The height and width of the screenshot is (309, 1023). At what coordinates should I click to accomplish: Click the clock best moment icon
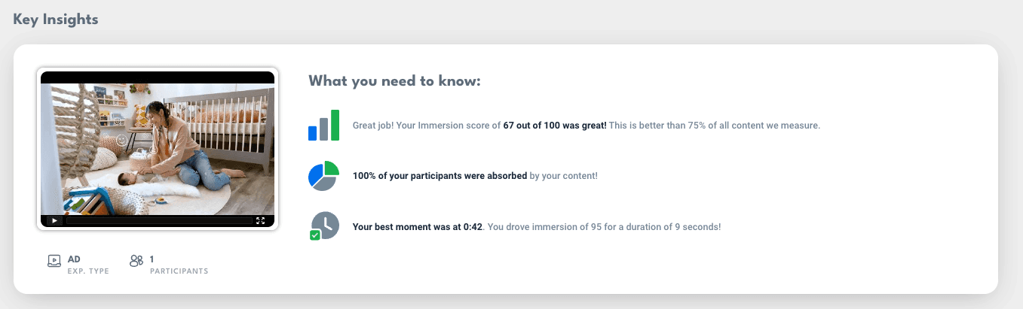tap(324, 226)
